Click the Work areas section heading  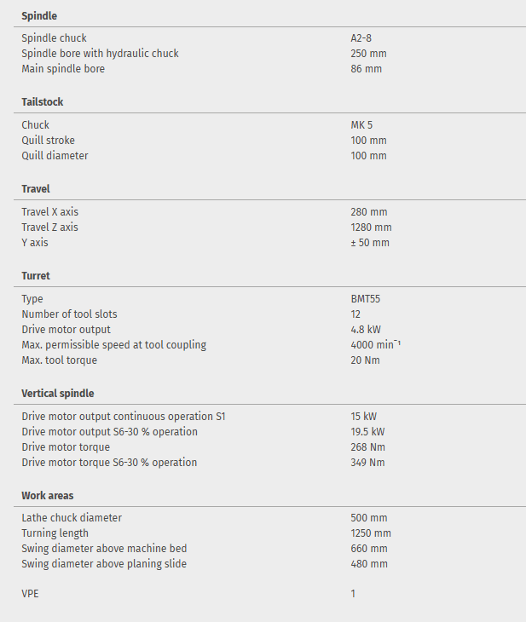pyautogui.click(x=48, y=495)
